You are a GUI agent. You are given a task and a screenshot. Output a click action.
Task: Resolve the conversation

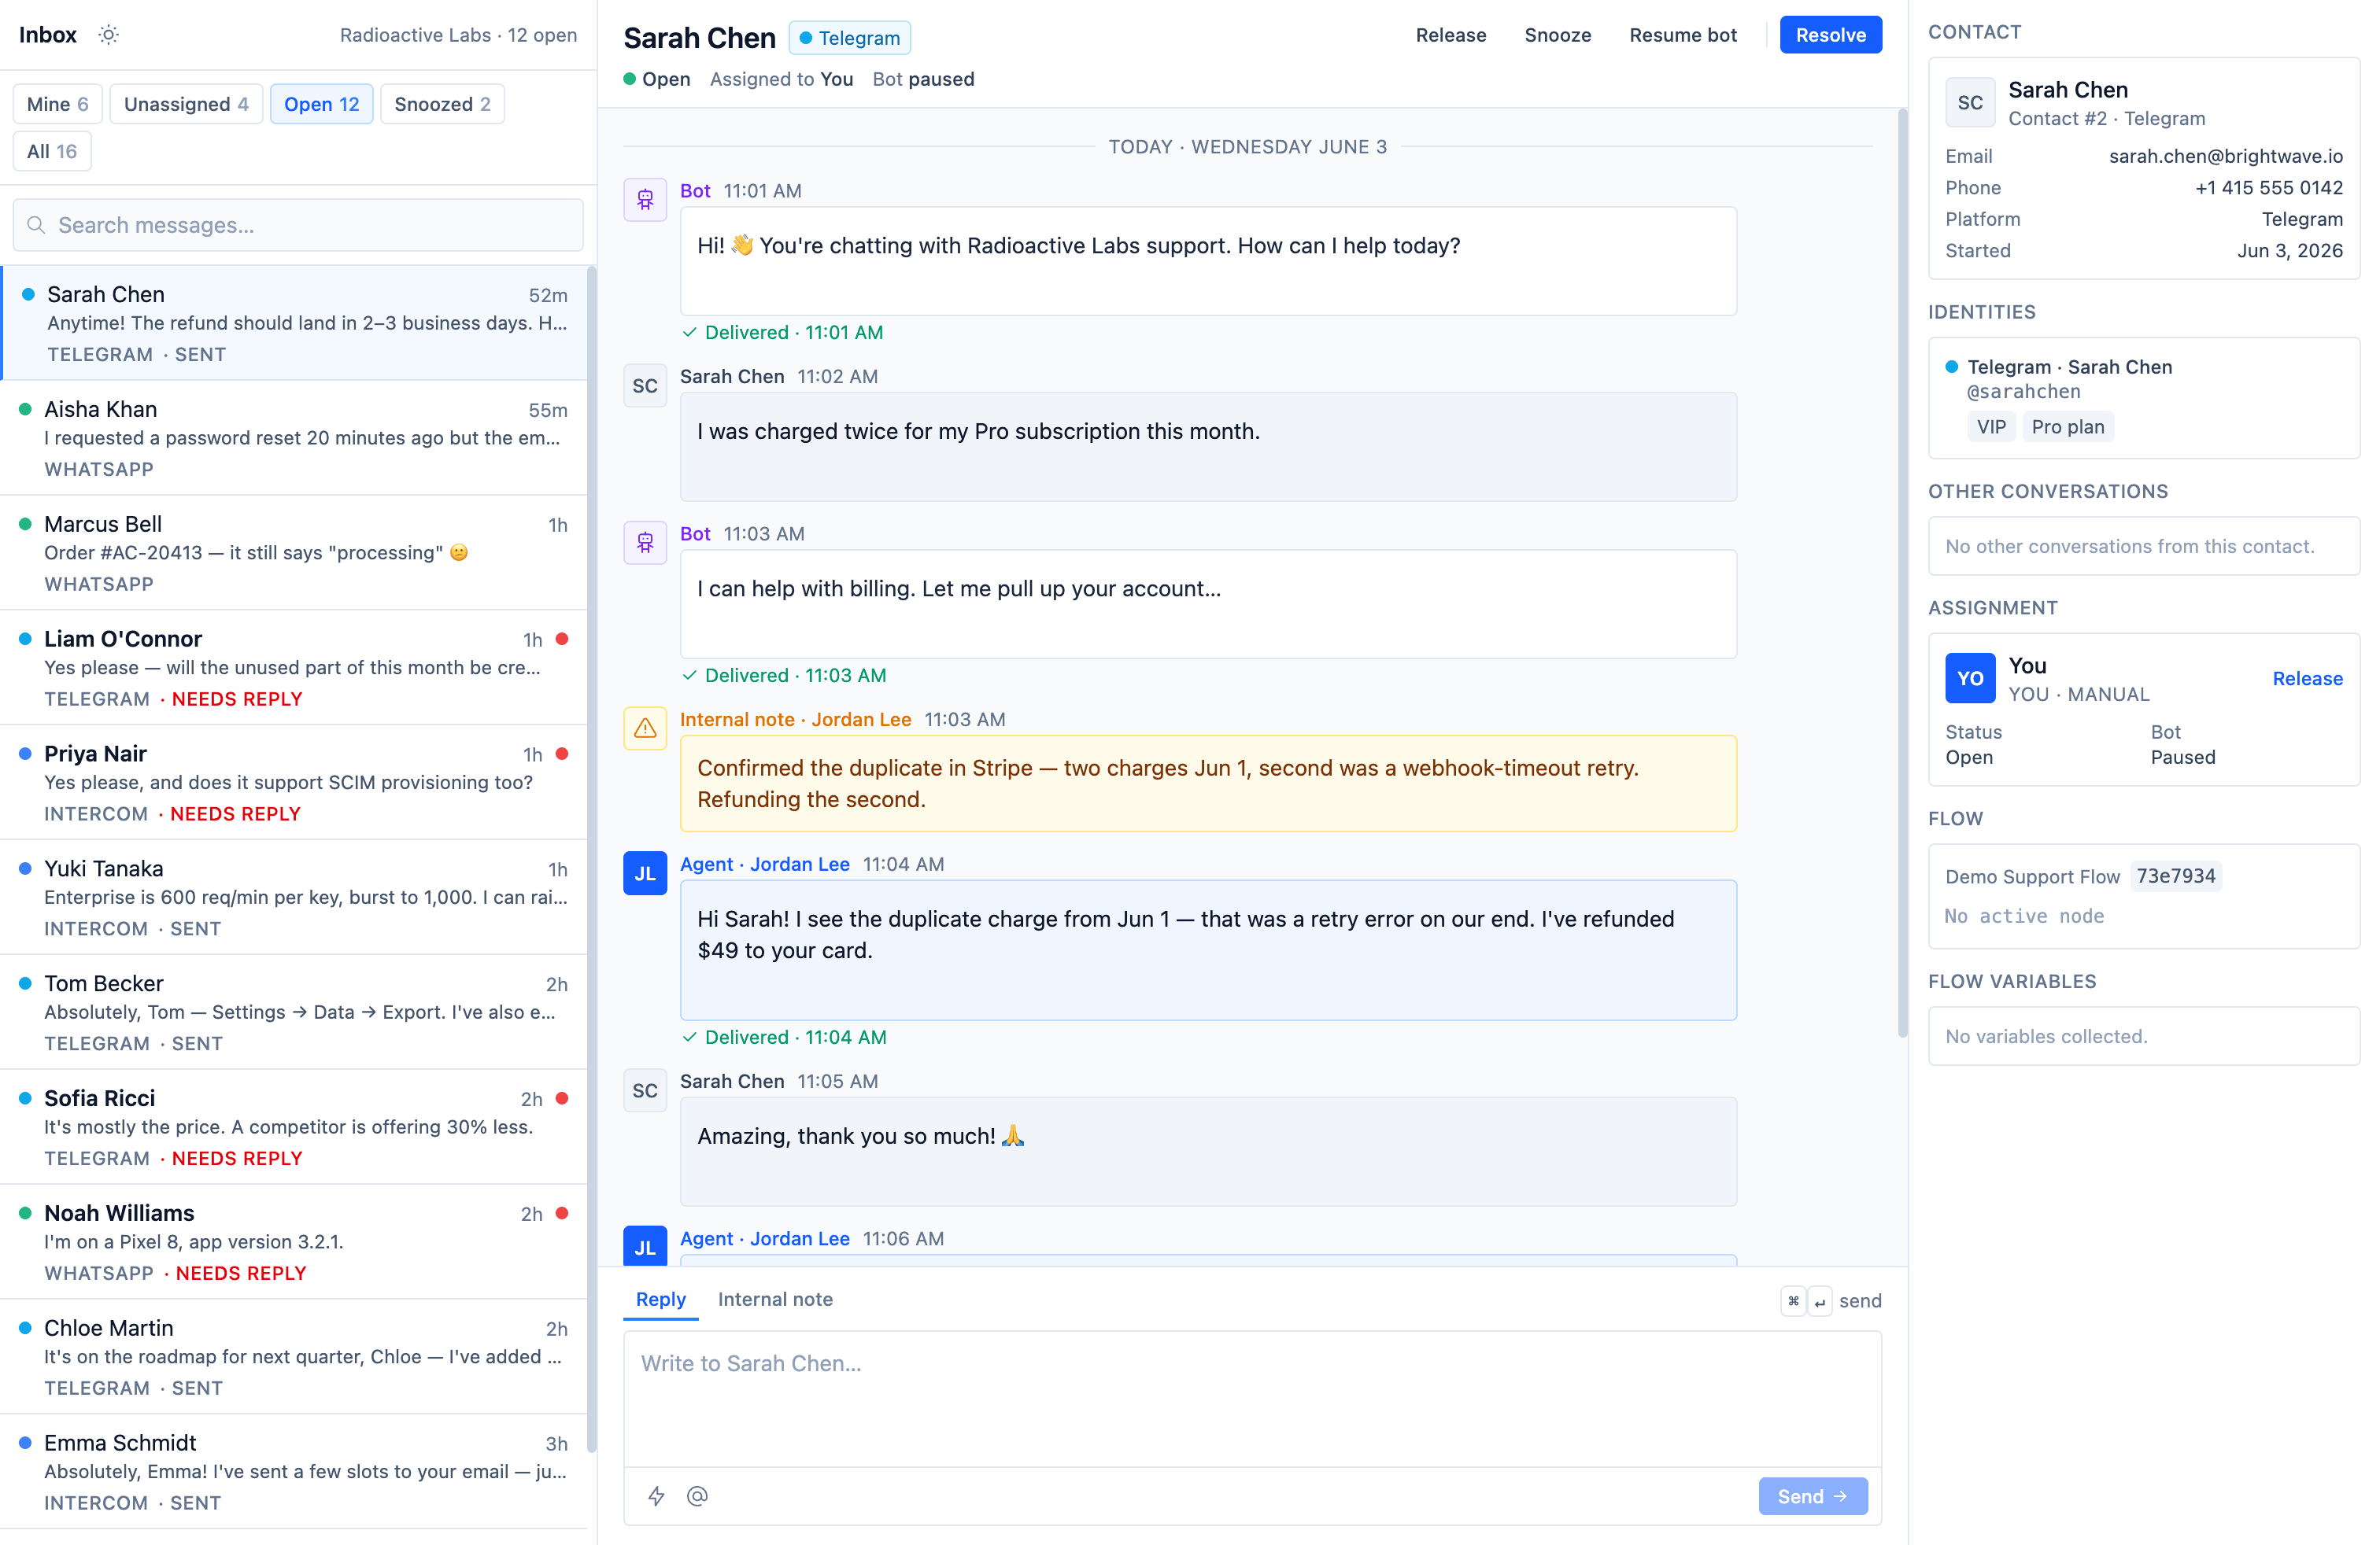tap(1831, 35)
